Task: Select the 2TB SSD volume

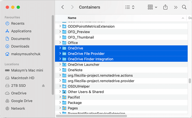Action: click(x=18, y=86)
